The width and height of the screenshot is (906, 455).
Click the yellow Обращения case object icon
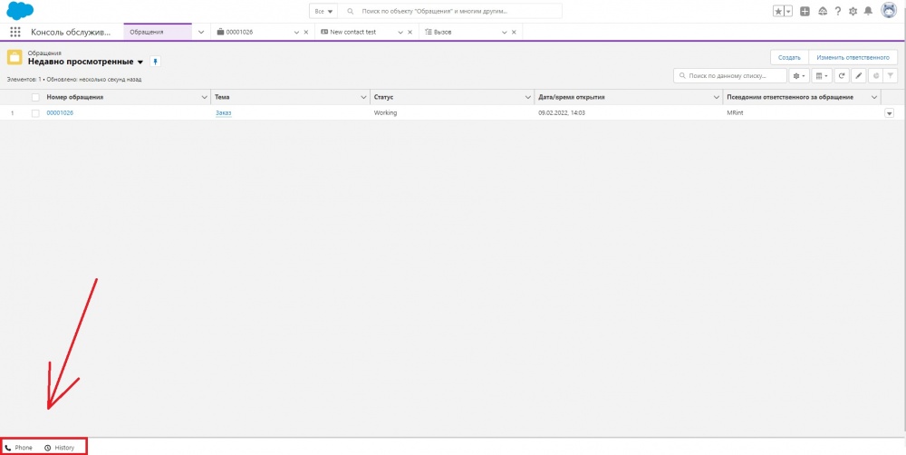(15, 58)
